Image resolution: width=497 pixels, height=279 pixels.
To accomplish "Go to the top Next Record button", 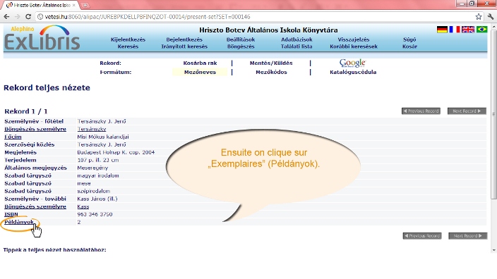I will click(467, 111).
